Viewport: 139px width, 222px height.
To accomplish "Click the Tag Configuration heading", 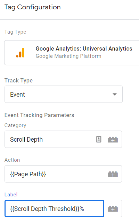I will tap(33, 7).
